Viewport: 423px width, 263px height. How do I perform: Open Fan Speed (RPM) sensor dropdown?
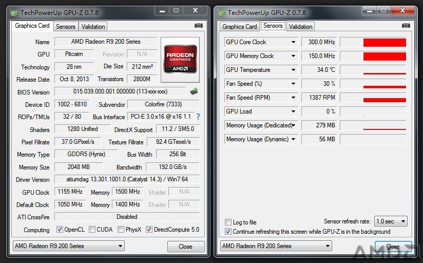pyautogui.click(x=293, y=98)
